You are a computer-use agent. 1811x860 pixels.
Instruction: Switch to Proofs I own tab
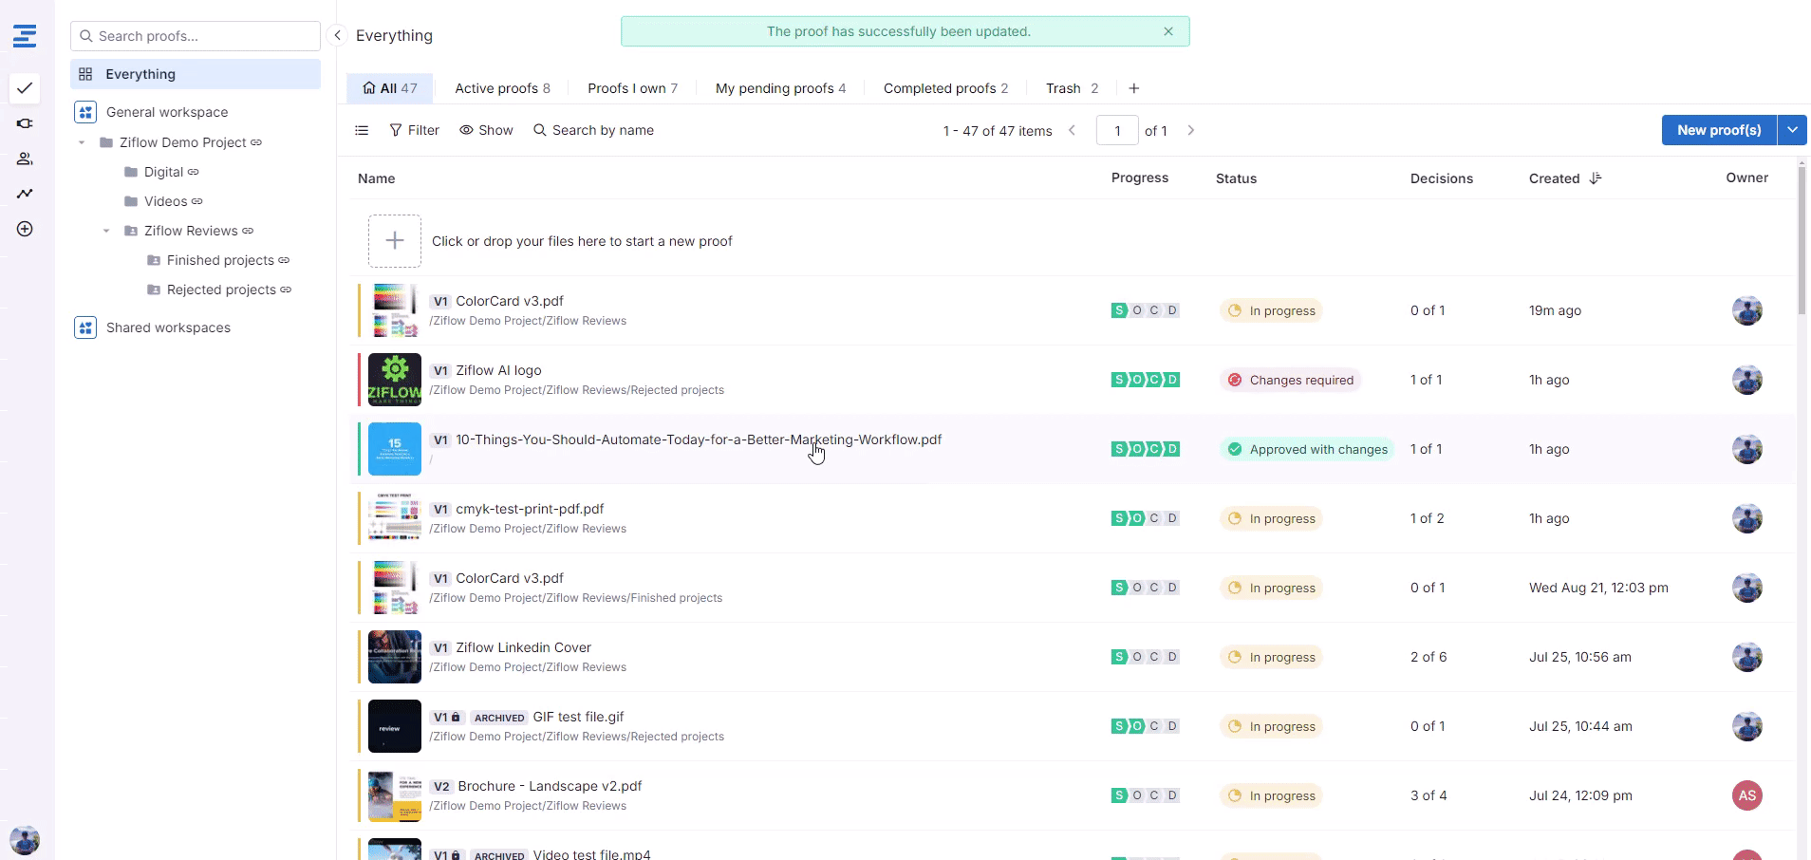632,88
